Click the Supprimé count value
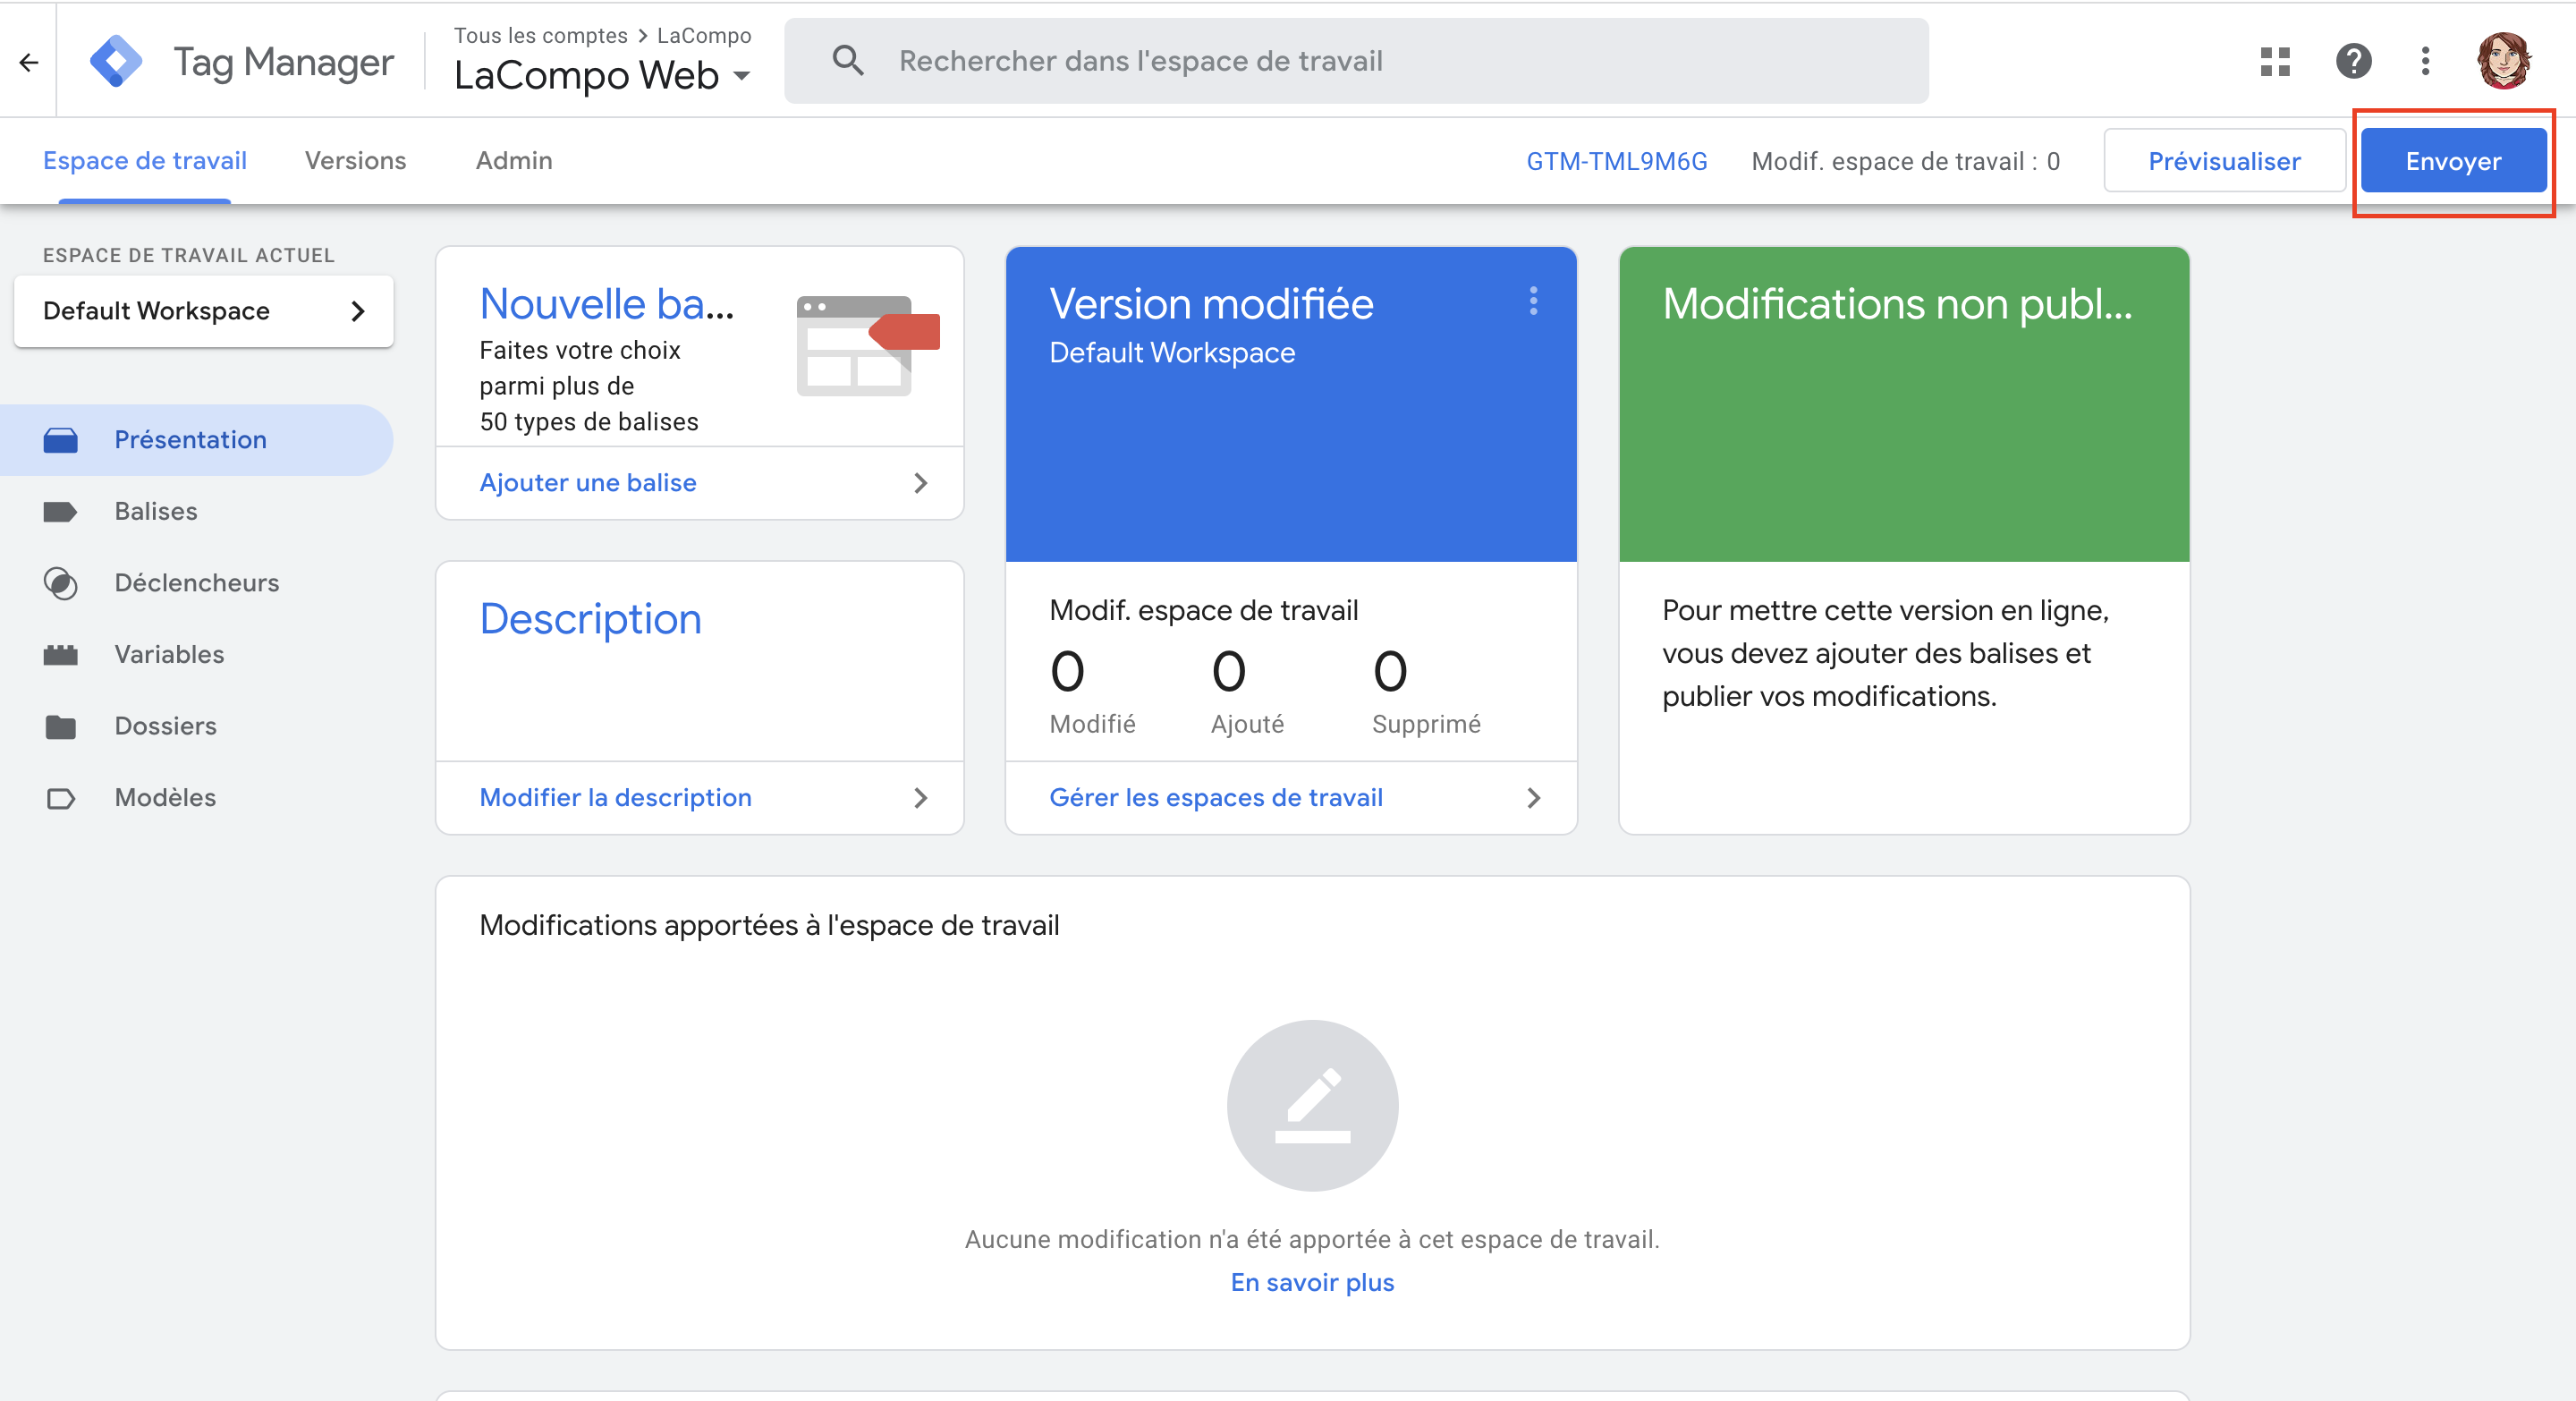 (1390, 671)
